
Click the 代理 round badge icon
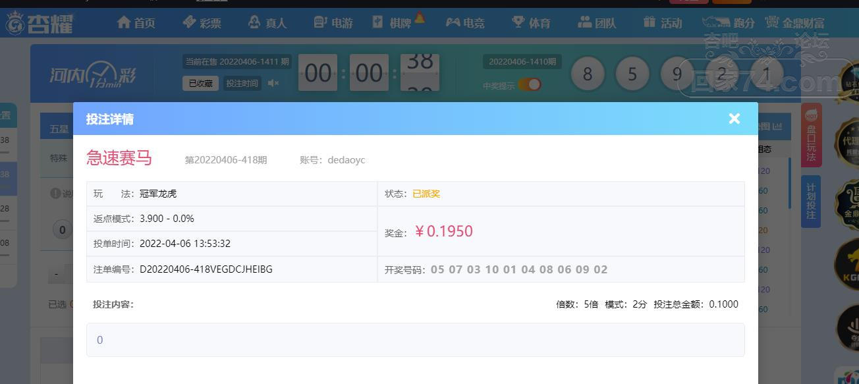[x=850, y=143]
